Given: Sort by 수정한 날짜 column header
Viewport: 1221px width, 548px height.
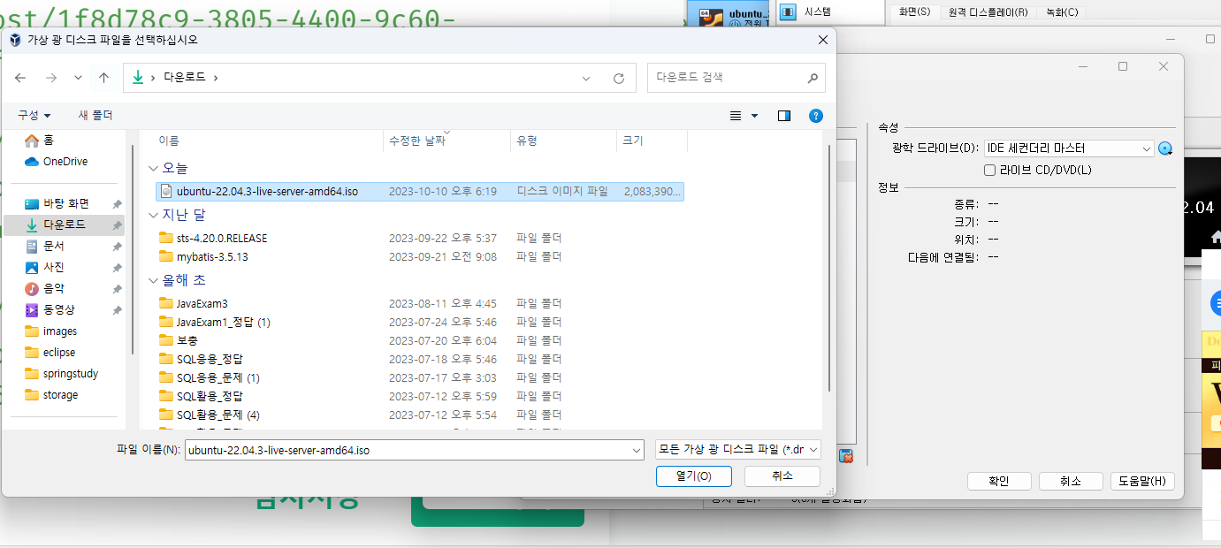Looking at the screenshot, I should pos(447,141).
